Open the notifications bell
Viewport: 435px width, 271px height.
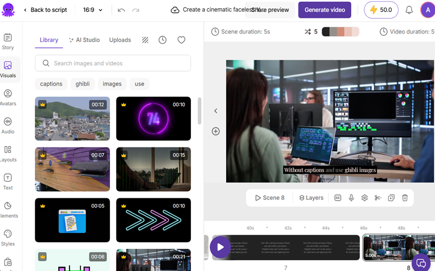pos(409,10)
